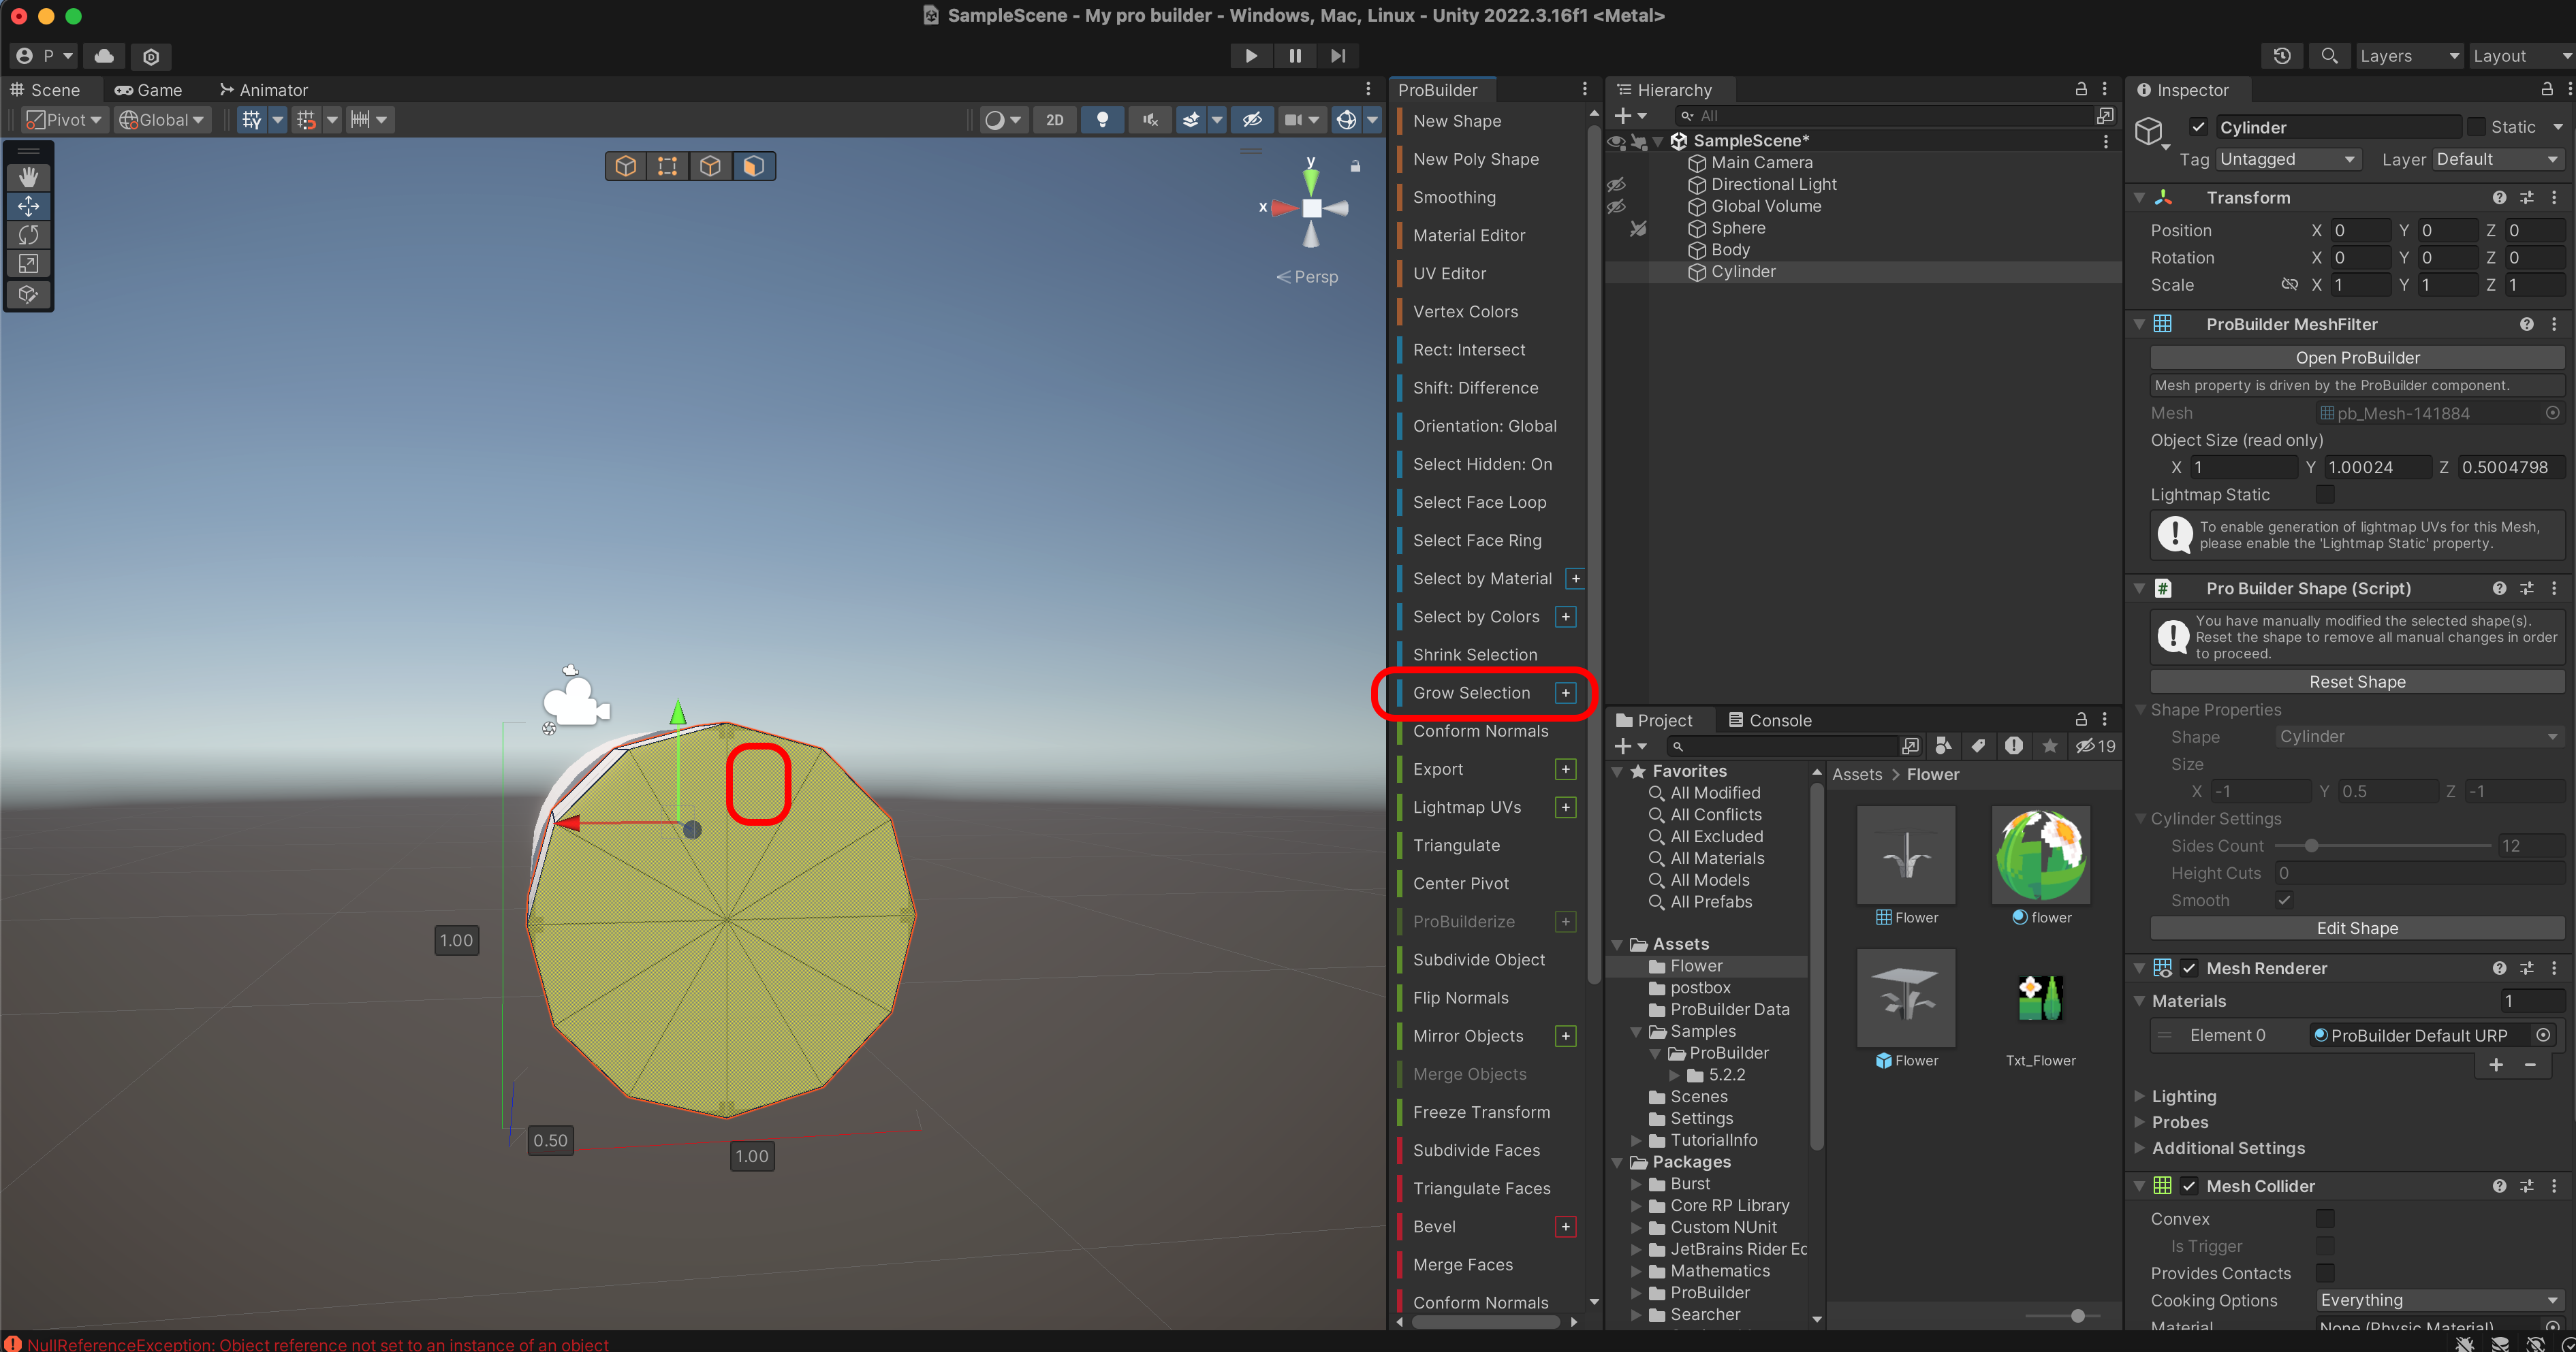Select the Scale tool
Viewport: 2576px width, 1352px height.
[x=28, y=264]
